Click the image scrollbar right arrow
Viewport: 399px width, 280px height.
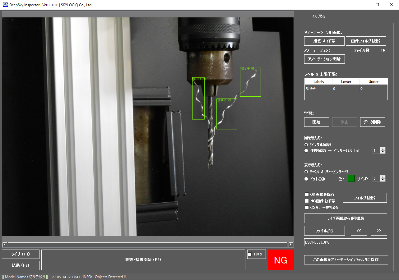click(x=291, y=245)
